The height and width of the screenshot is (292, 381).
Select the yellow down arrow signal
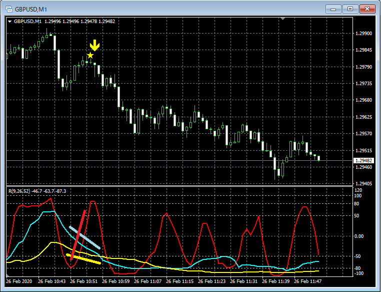coord(94,46)
